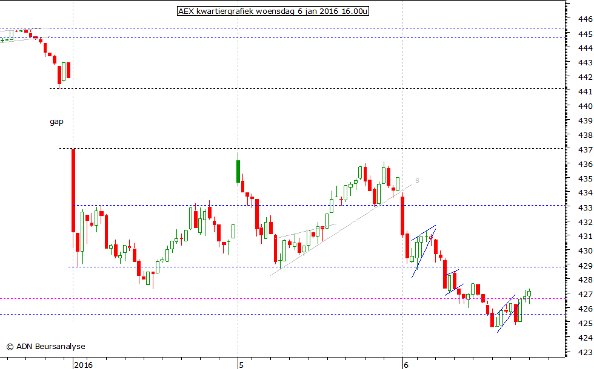594x369 pixels.
Task: Click the 445 price axis label
Action: 586,34
